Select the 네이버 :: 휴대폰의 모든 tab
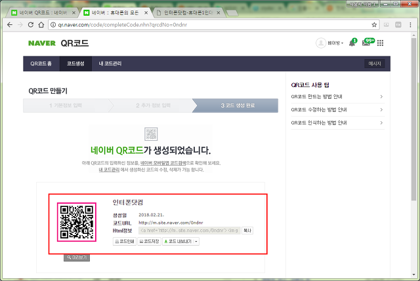The image size is (420, 281). tap(115, 12)
